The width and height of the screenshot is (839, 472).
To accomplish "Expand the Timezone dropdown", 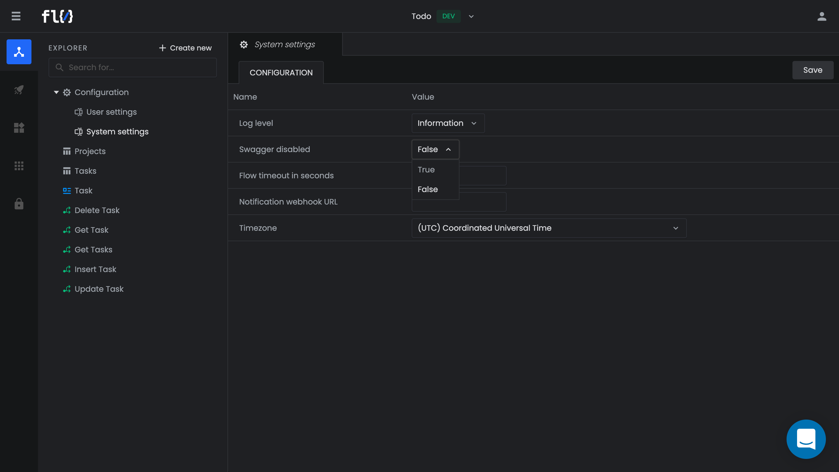I will coord(549,228).
